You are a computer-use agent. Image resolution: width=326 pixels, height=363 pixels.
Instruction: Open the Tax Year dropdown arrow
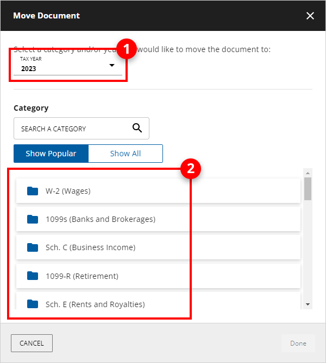coord(112,66)
